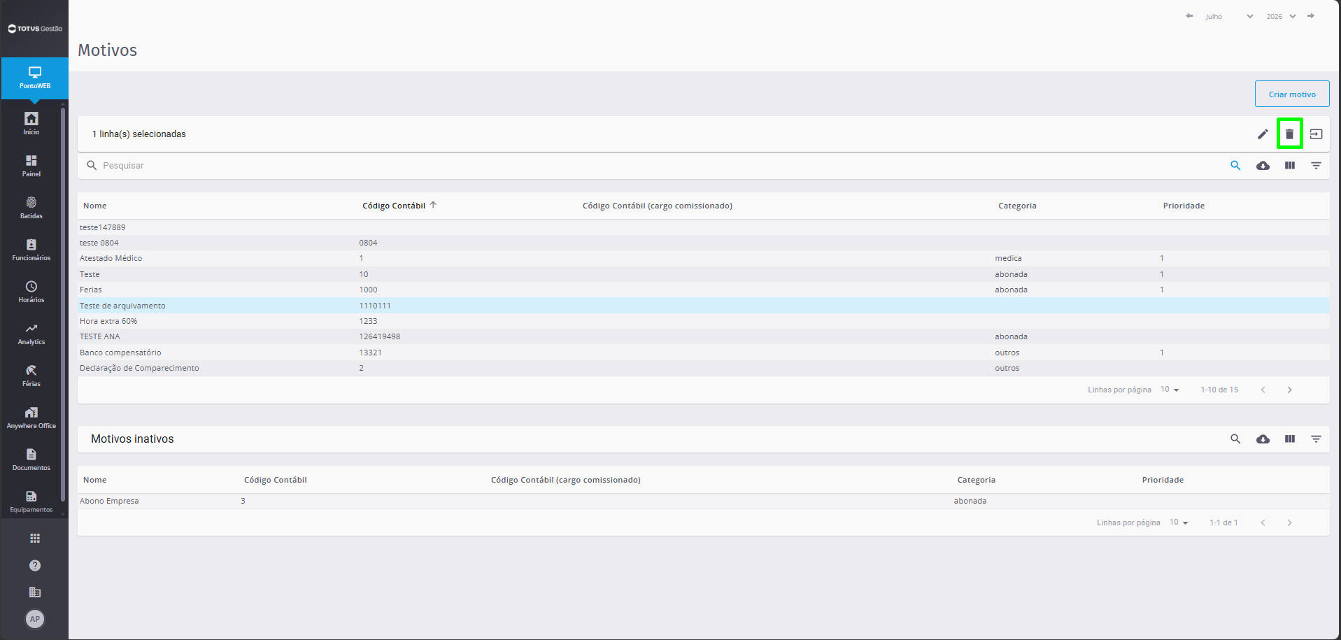Go to previous page of Motivos table

pos(1263,390)
